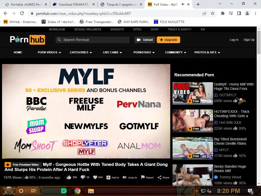Click the muted volume tray icon

coord(209,191)
